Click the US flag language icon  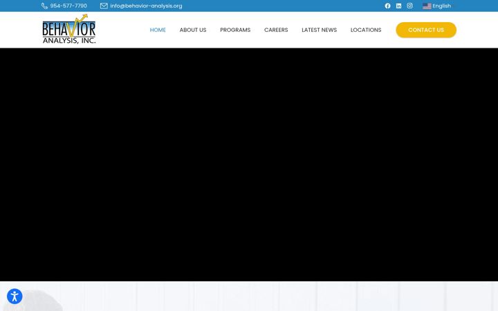pos(427,6)
